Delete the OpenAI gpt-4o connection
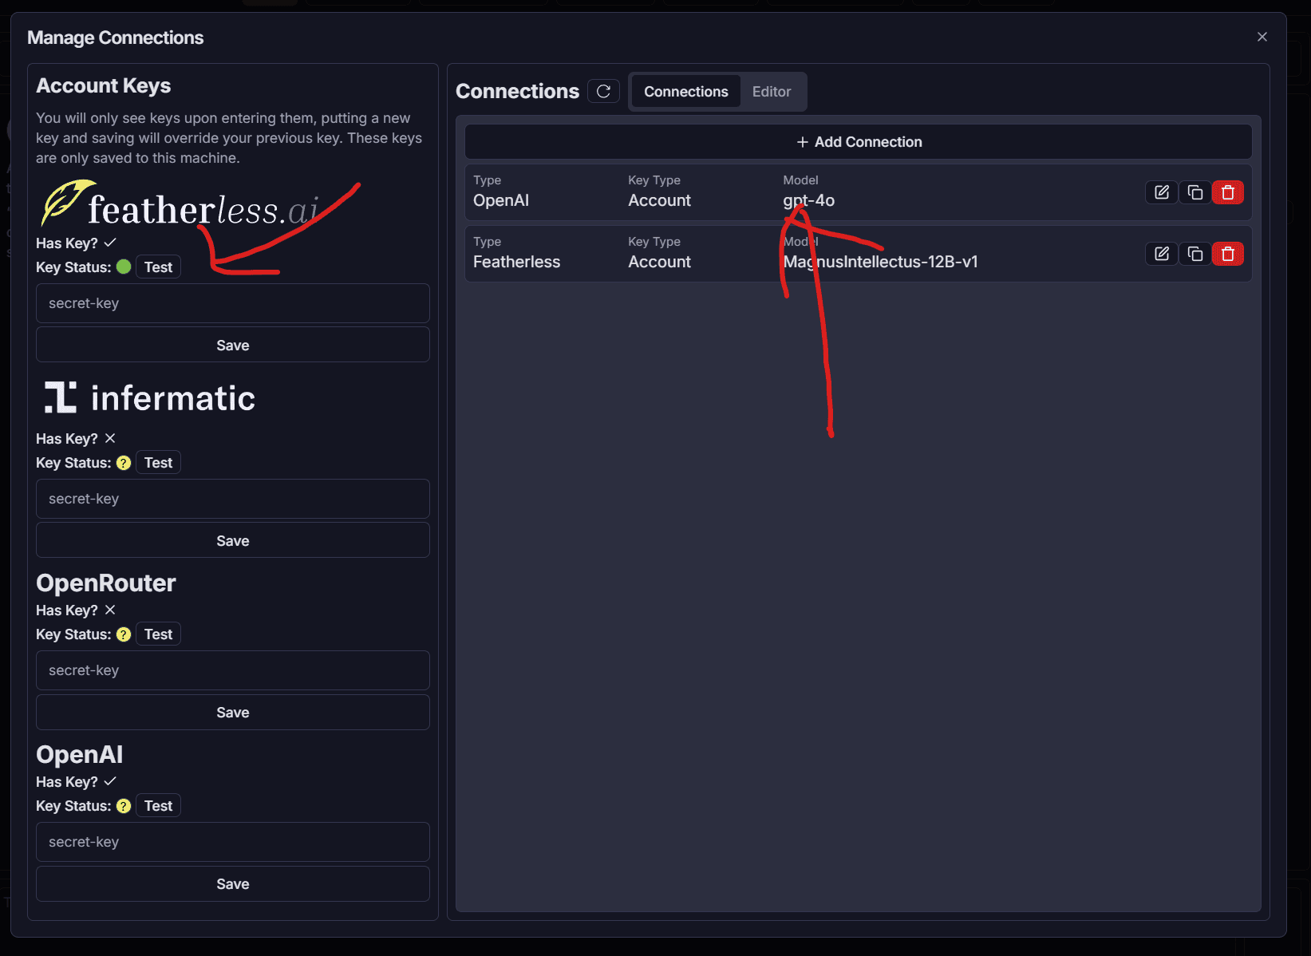 click(x=1228, y=192)
